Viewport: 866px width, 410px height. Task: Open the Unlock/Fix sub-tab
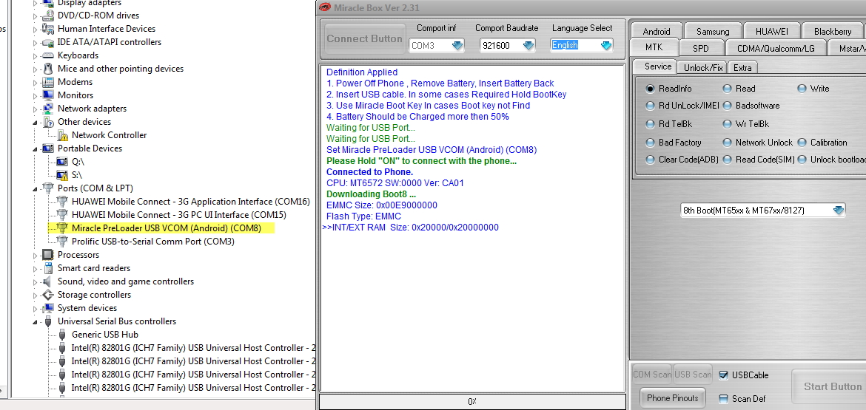[x=702, y=68]
